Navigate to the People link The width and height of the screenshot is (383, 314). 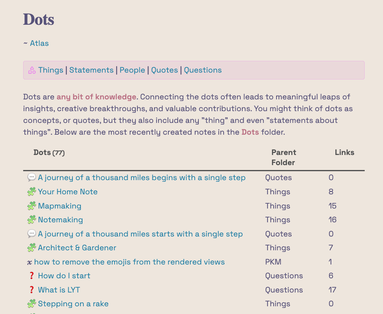pos(132,70)
